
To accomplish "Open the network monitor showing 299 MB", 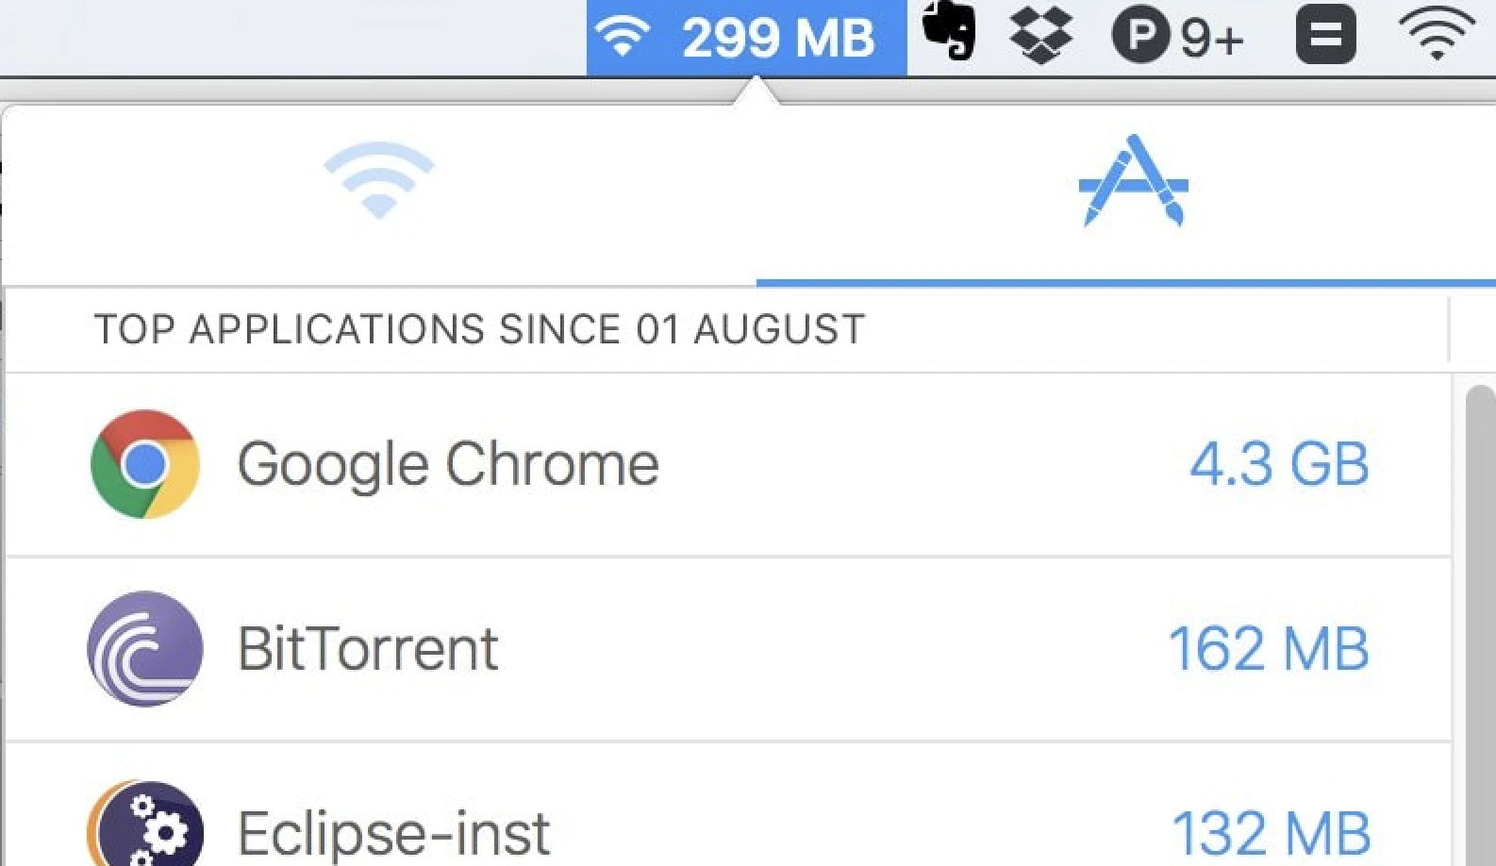I will 745,38.
